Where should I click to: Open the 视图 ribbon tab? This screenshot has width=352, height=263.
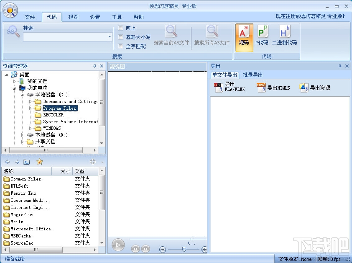tap(74, 17)
